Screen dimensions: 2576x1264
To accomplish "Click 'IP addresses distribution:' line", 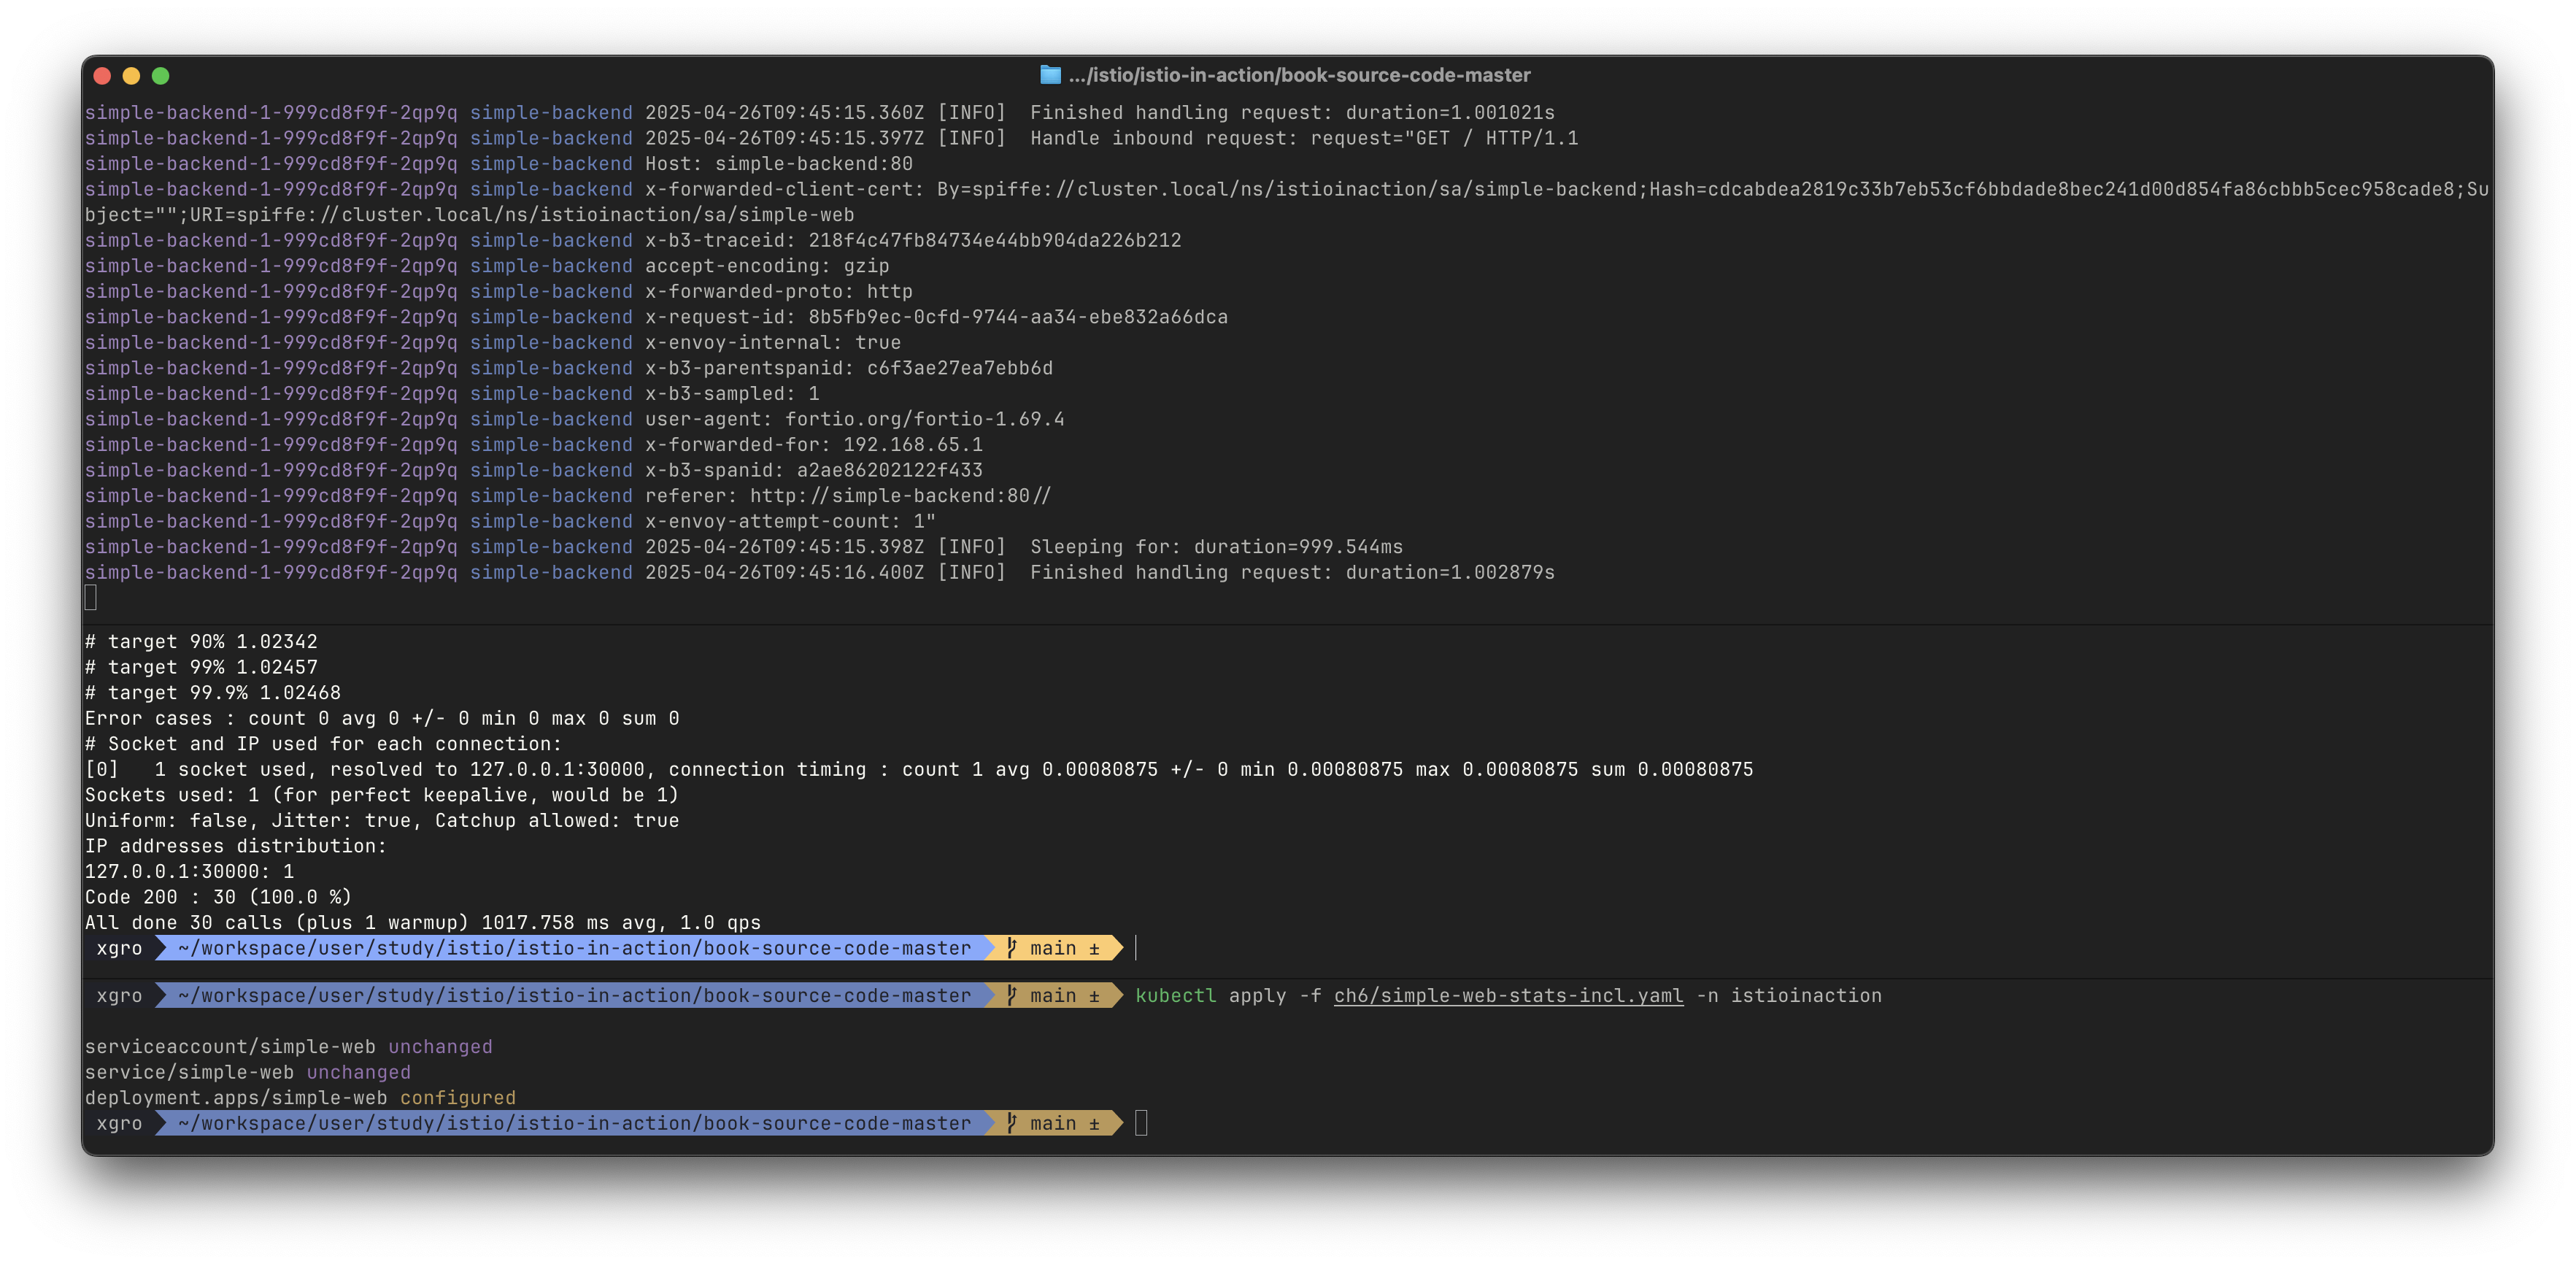I will [x=236, y=846].
